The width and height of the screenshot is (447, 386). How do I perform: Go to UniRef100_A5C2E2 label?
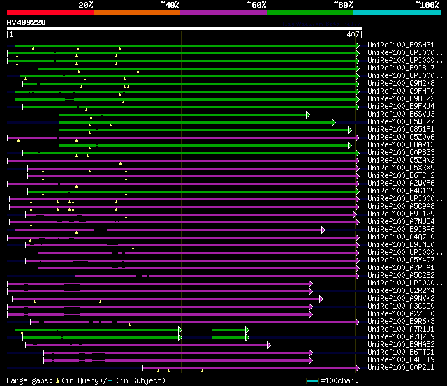pyautogui.click(x=401, y=276)
